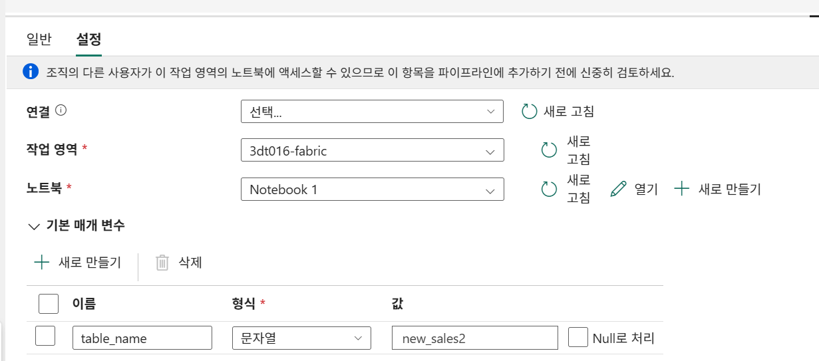Click the plus icon to create a new notebook
This screenshot has width=819, height=361.
click(681, 189)
